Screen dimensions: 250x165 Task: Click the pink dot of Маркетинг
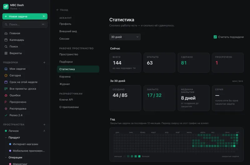(x=10, y=164)
